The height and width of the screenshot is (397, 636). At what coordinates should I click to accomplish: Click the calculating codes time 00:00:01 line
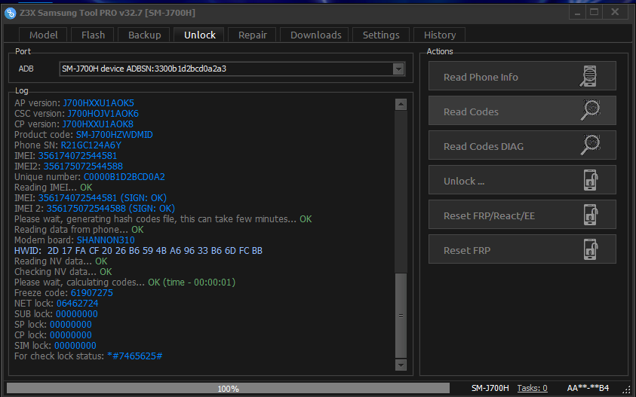125,282
